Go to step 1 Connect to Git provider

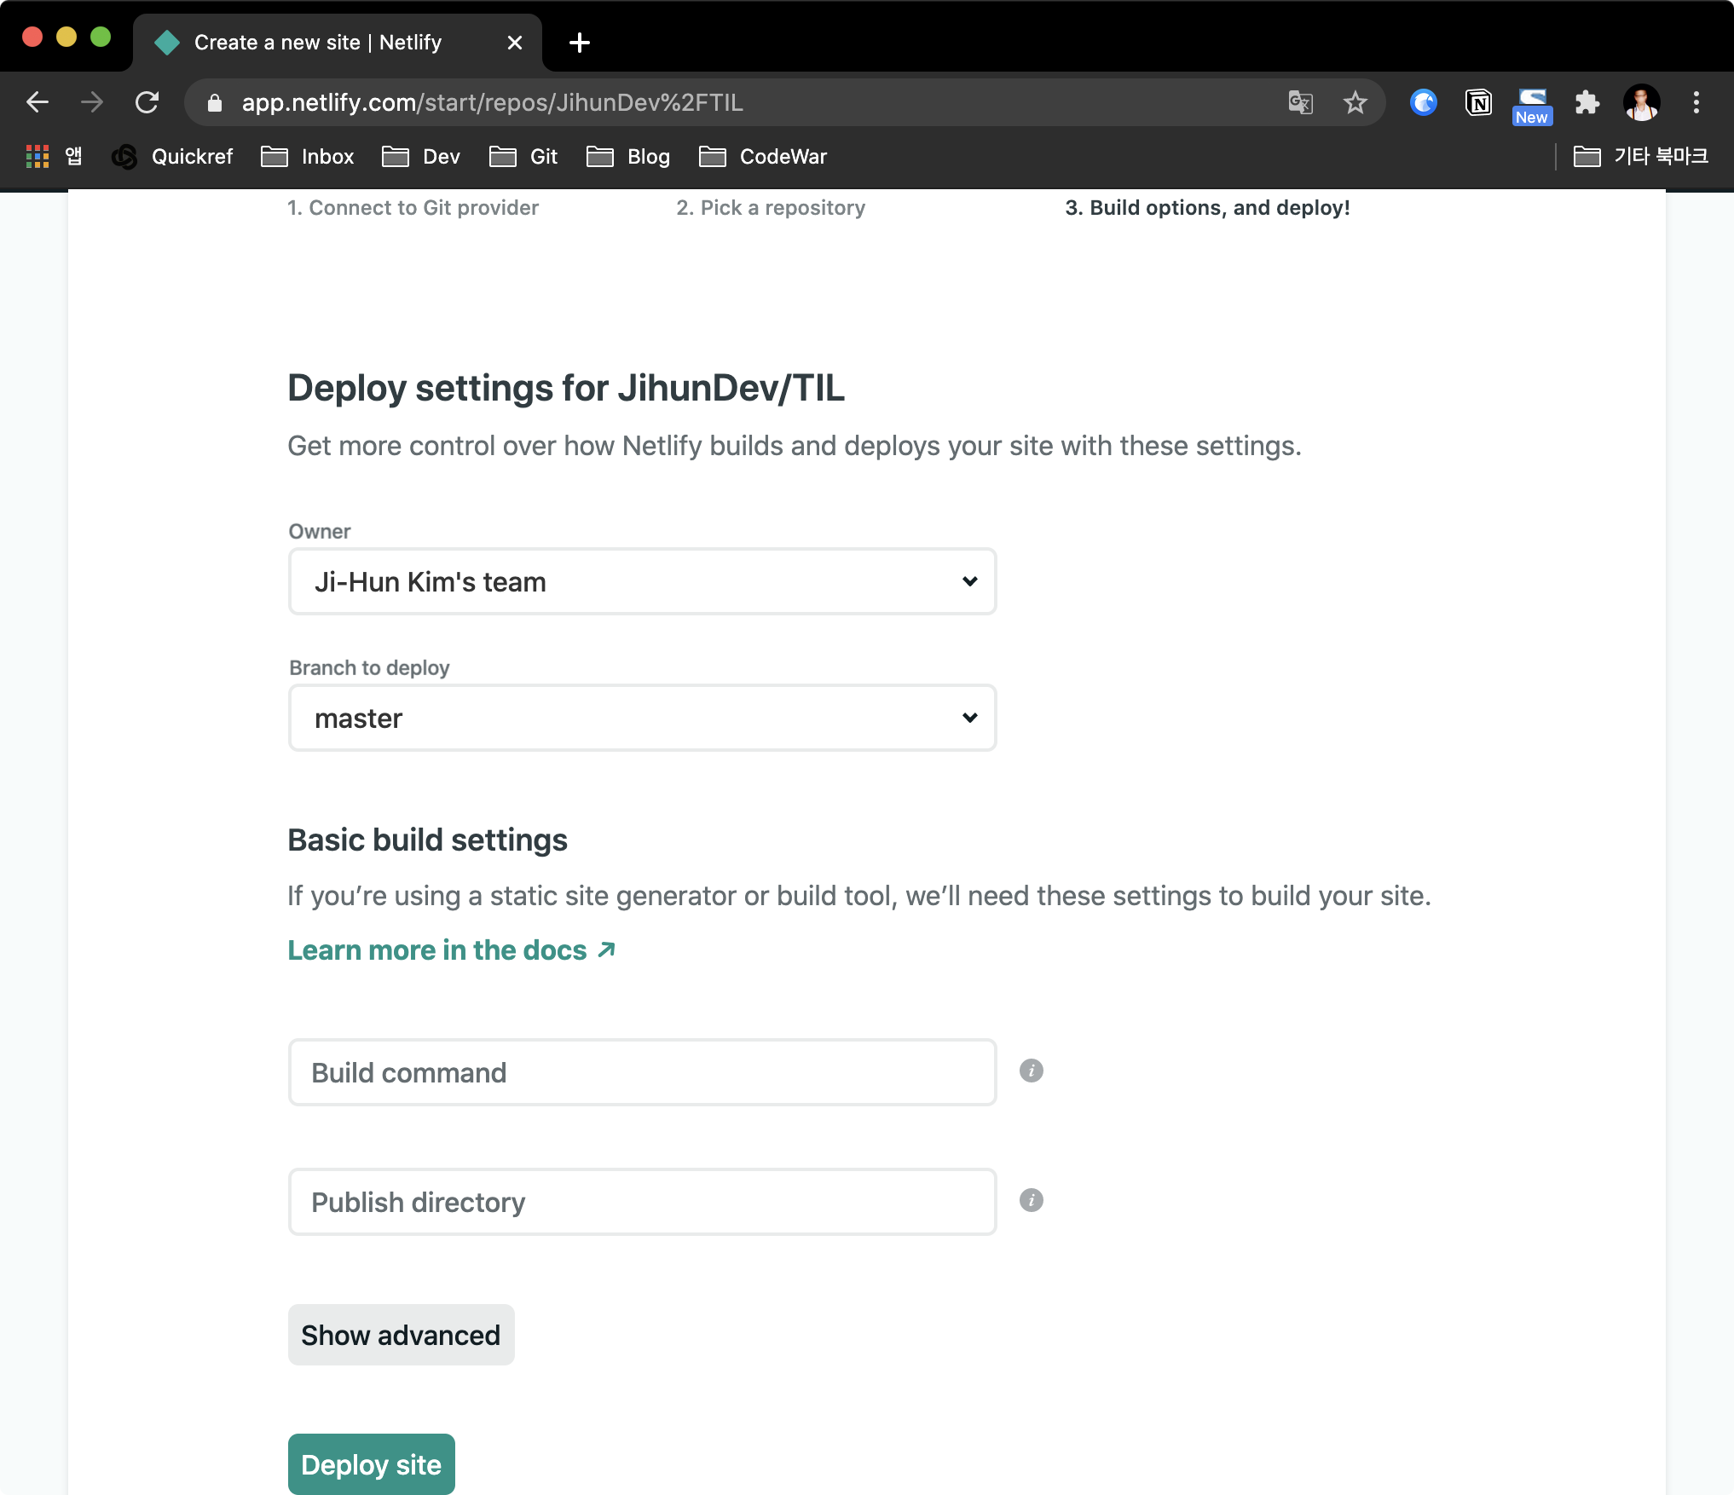[x=413, y=208]
